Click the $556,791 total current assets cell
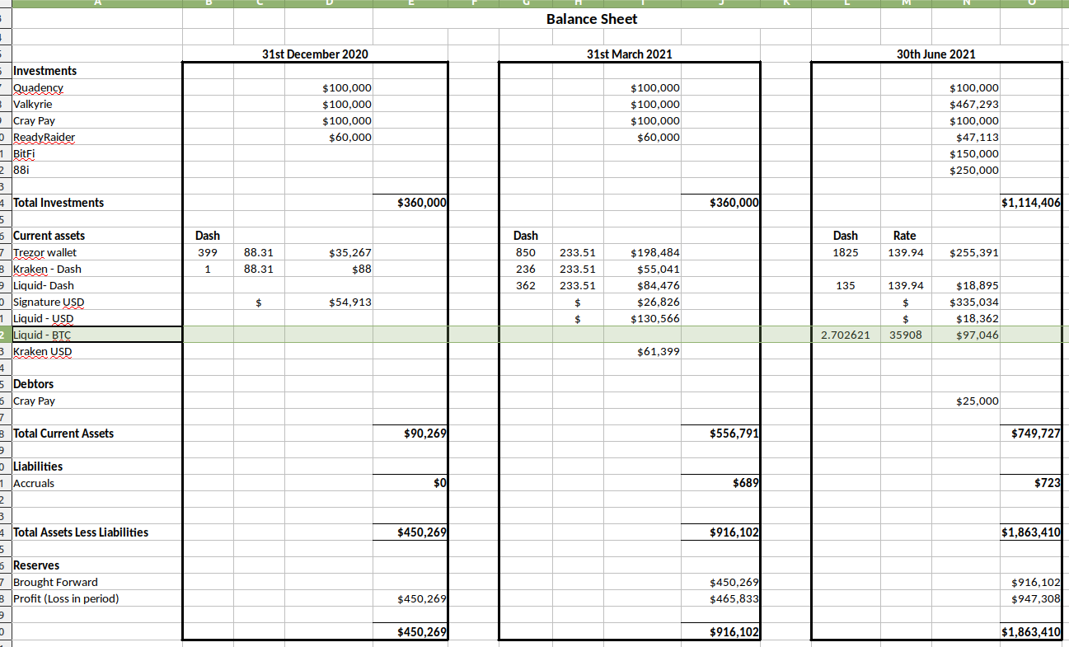Screen dimensions: 1069x647 pos(734,434)
